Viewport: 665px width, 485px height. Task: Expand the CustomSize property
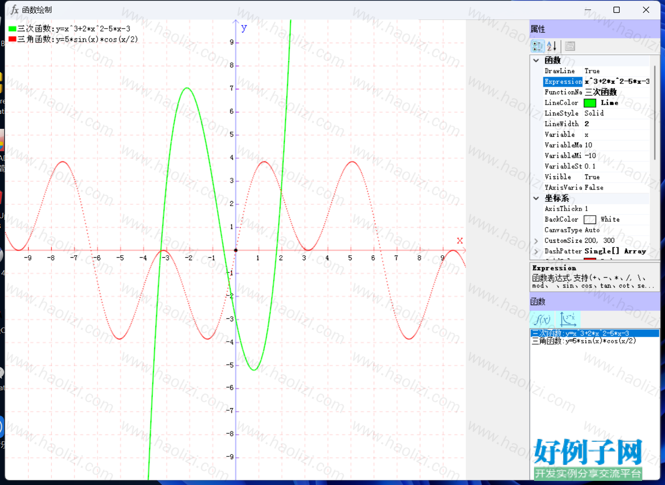tap(536, 241)
